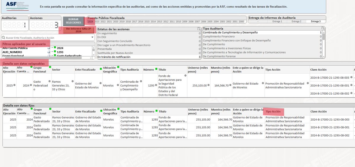Select 'De Cumplimiento' audit type row
Screen dimensions: 355x167
(262, 44)
